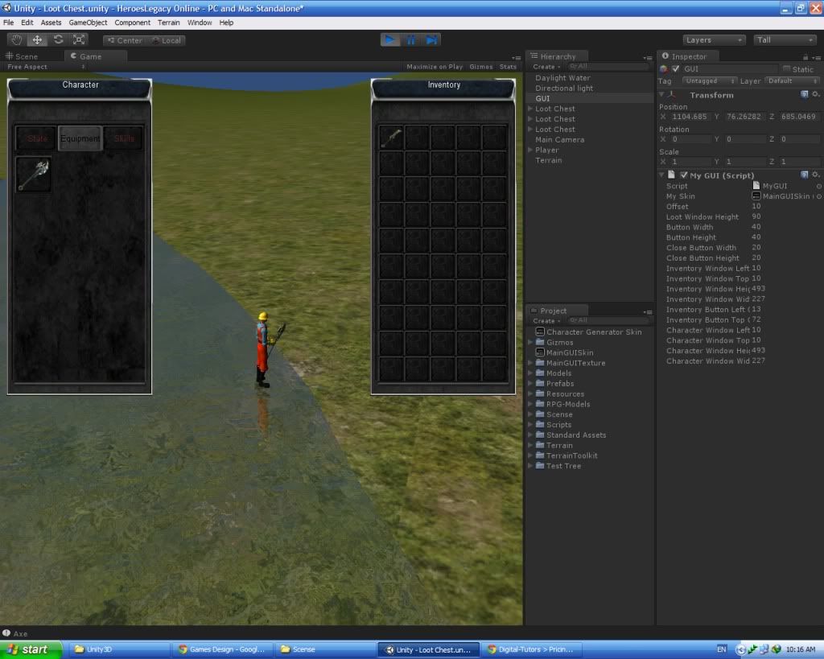
Task: Select the Move tool in the toolbar
Action: pos(37,40)
